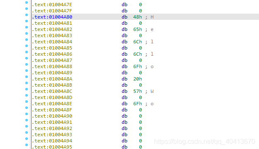Toggle breakpoint dot beside address 01004A7E
This screenshot has height=149, width=259.
click(x=27, y=2)
